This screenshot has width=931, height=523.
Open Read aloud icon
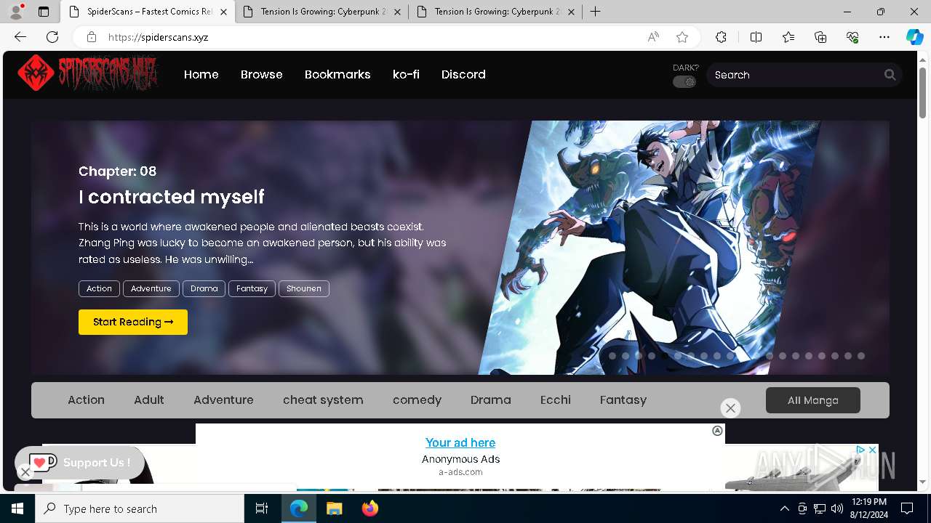pos(653,37)
